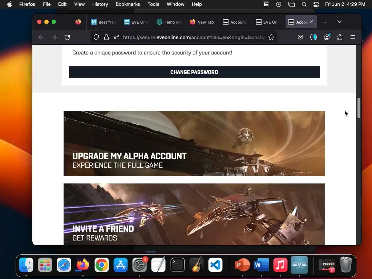Open the History menu
The image size is (372, 279).
[x=100, y=4]
